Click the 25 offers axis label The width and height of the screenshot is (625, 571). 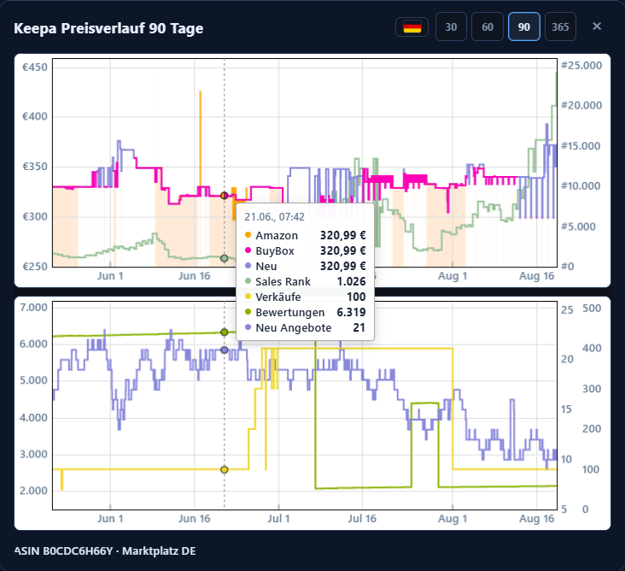click(x=567, y=310)
